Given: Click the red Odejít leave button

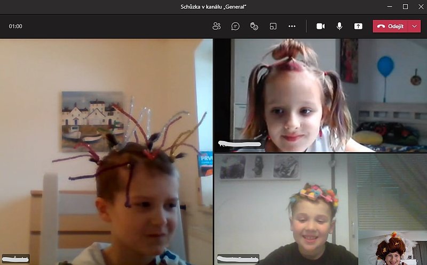Looking at the screenshot, I should coord(390,26).
